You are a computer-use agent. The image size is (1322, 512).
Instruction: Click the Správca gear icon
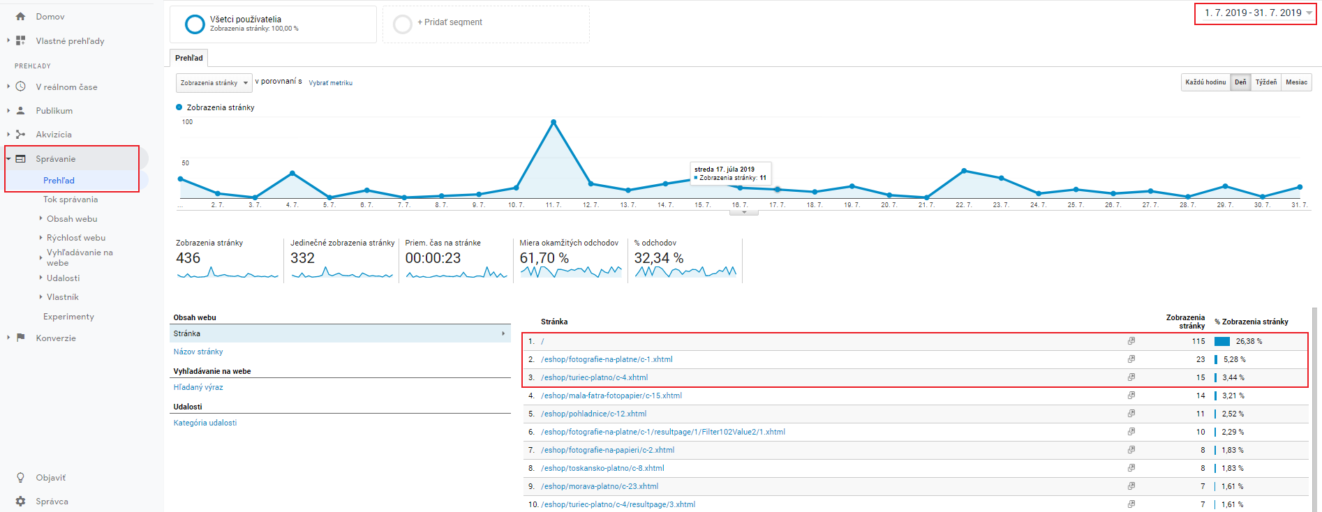coord(20,501)
